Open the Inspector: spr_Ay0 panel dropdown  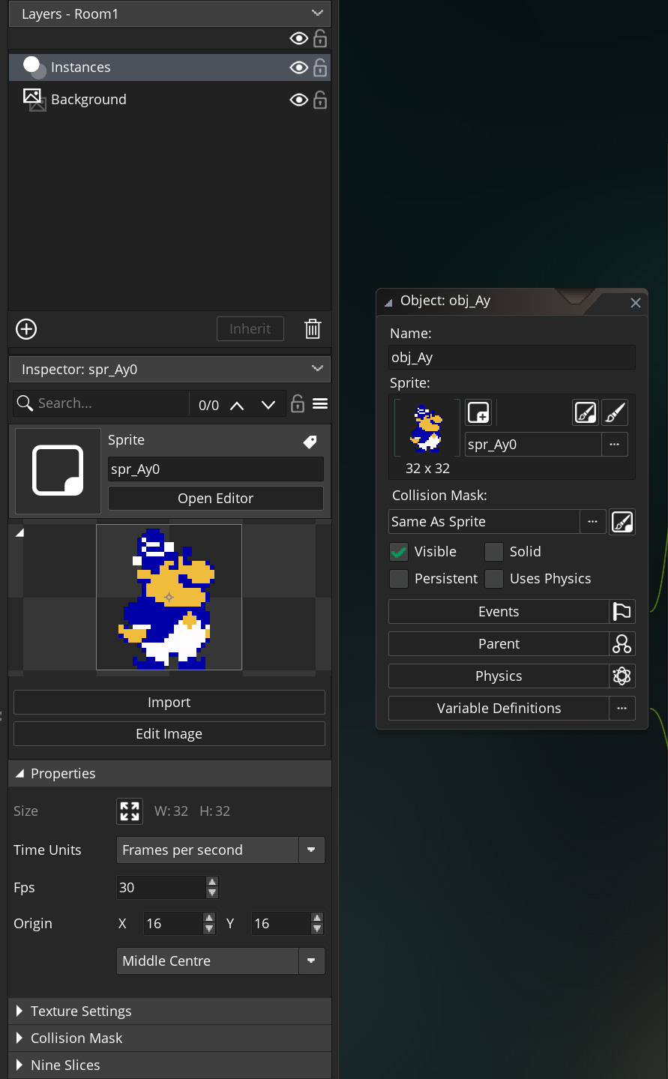point(317,369)
